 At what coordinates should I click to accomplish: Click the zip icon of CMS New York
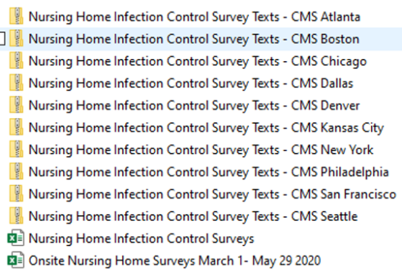pos(16,150)
